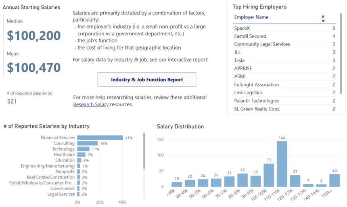
Task: Click the 150k+ salary bar (40)
Action: tap(334, 180)
